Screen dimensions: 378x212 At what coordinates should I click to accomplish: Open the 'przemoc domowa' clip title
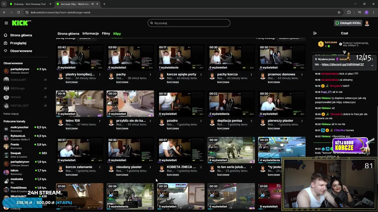click(281, 74)
